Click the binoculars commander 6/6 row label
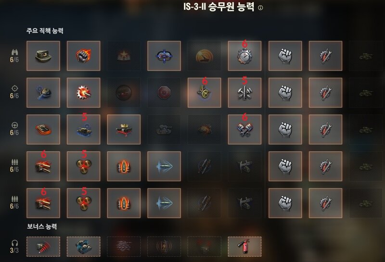The height and width of the screenshot is (262, 385). coord(14,56)
